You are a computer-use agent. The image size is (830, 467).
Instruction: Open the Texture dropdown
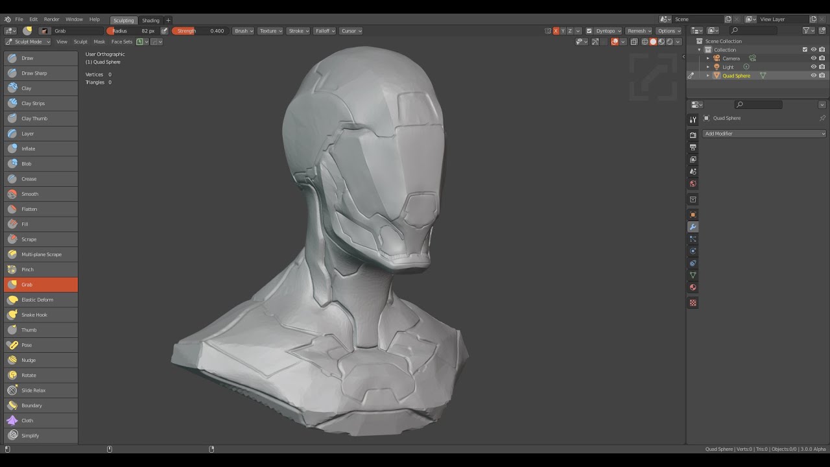[270, 30]
